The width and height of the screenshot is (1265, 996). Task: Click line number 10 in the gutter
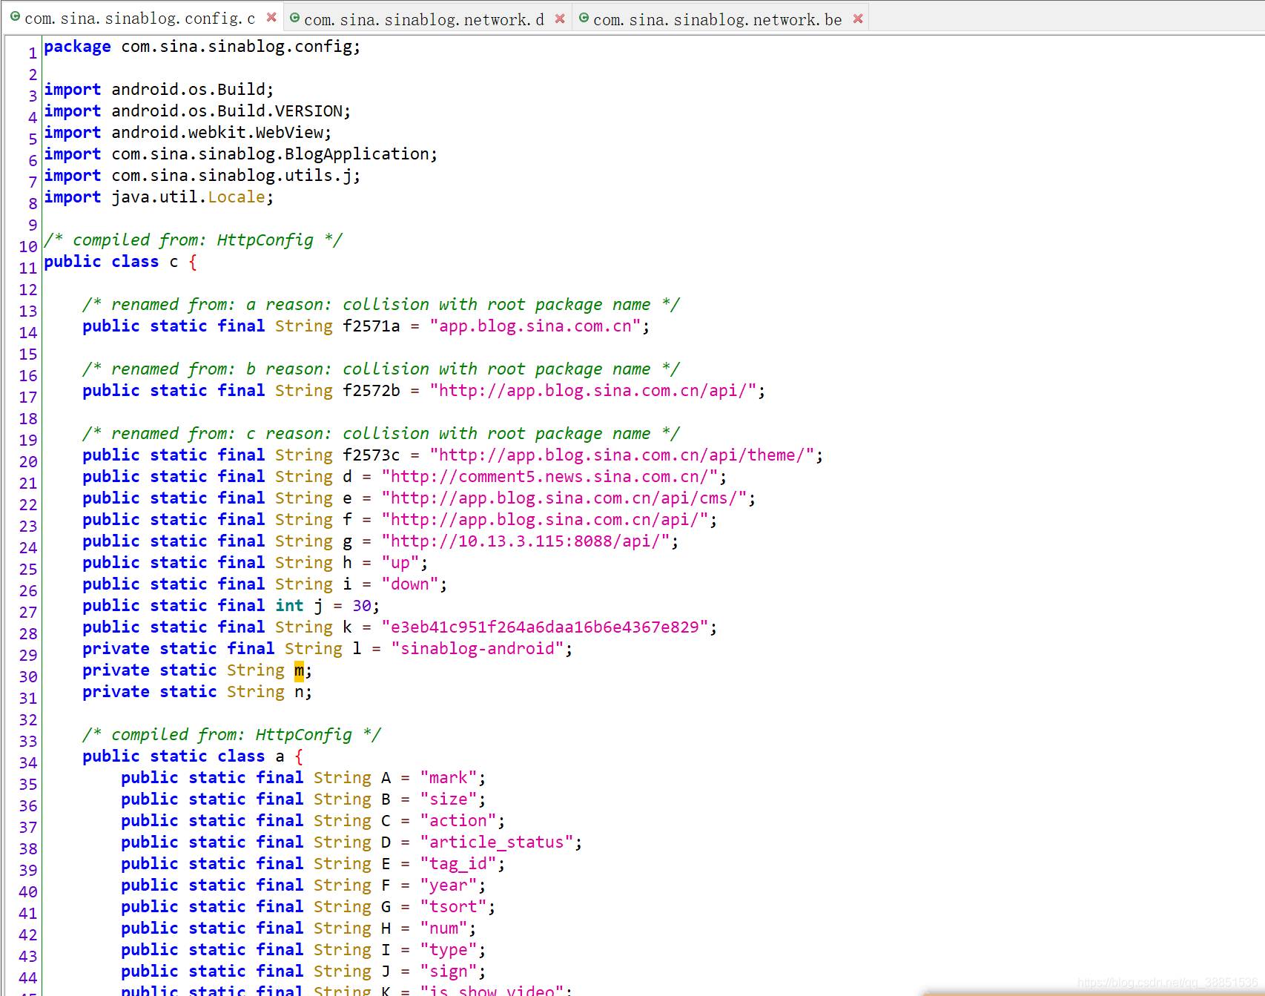pos(28,247)
